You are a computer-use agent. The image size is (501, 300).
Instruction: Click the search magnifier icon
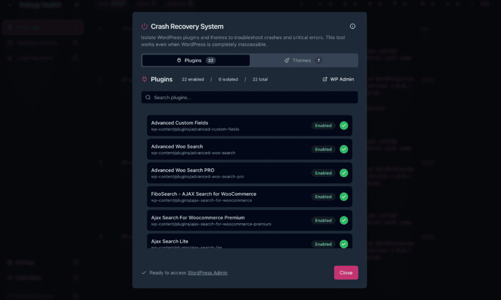click(x=148, y=97)
